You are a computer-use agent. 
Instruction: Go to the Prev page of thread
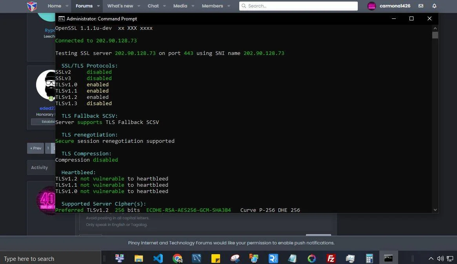(x=36, y=148)
